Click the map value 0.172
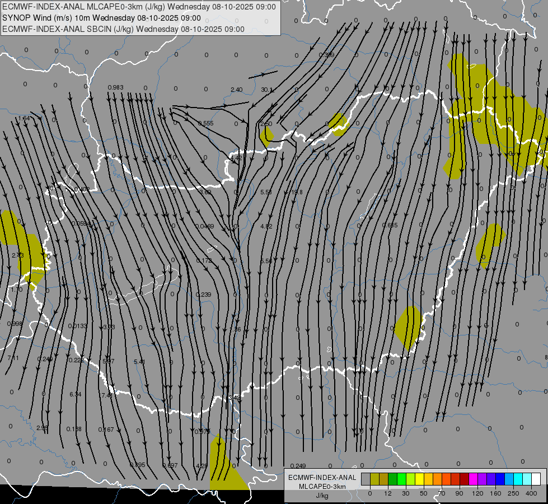This screenshot has height=504, width=548. [204, 260]
